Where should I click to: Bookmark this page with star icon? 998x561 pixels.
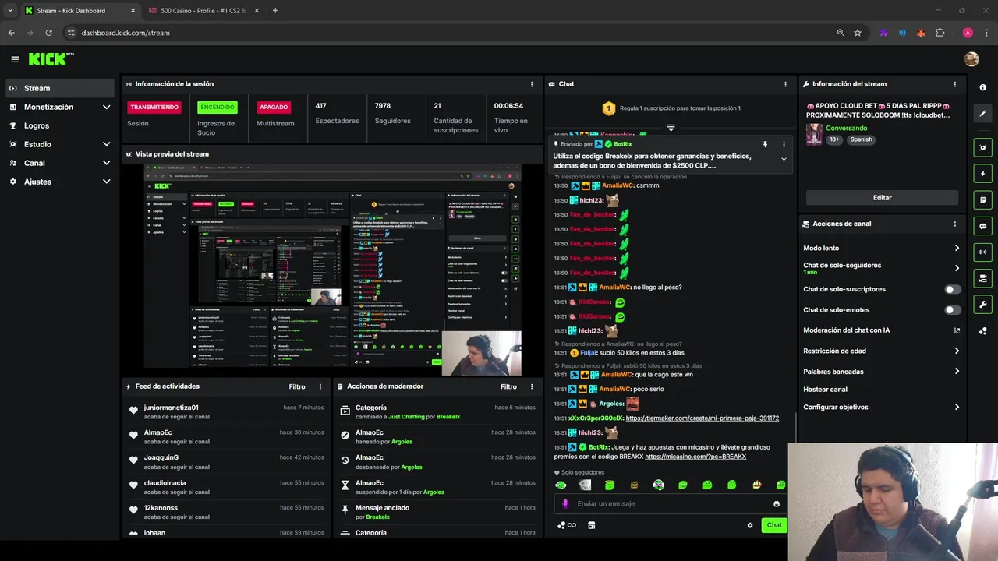[x=858, y=33]
